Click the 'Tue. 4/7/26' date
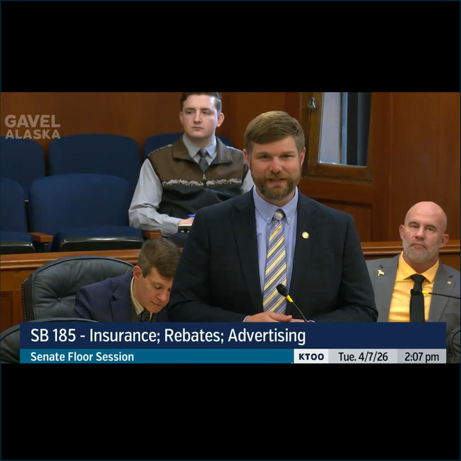 coord(363,357)
